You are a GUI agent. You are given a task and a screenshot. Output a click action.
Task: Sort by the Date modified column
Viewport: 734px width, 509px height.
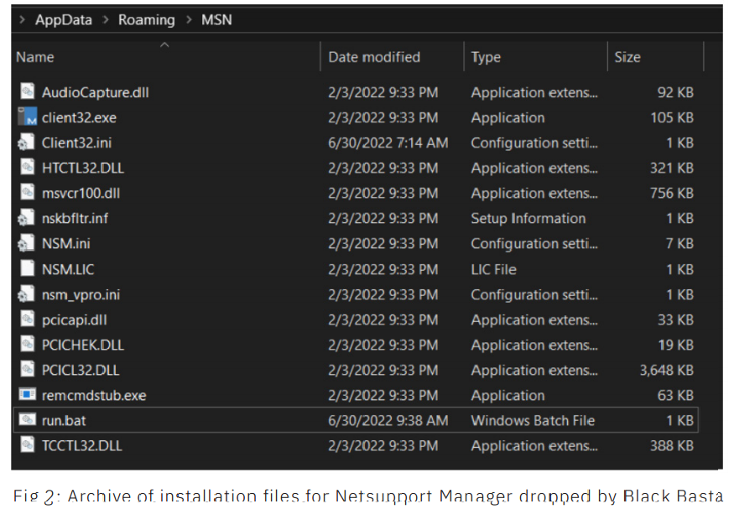click(374, 57)
